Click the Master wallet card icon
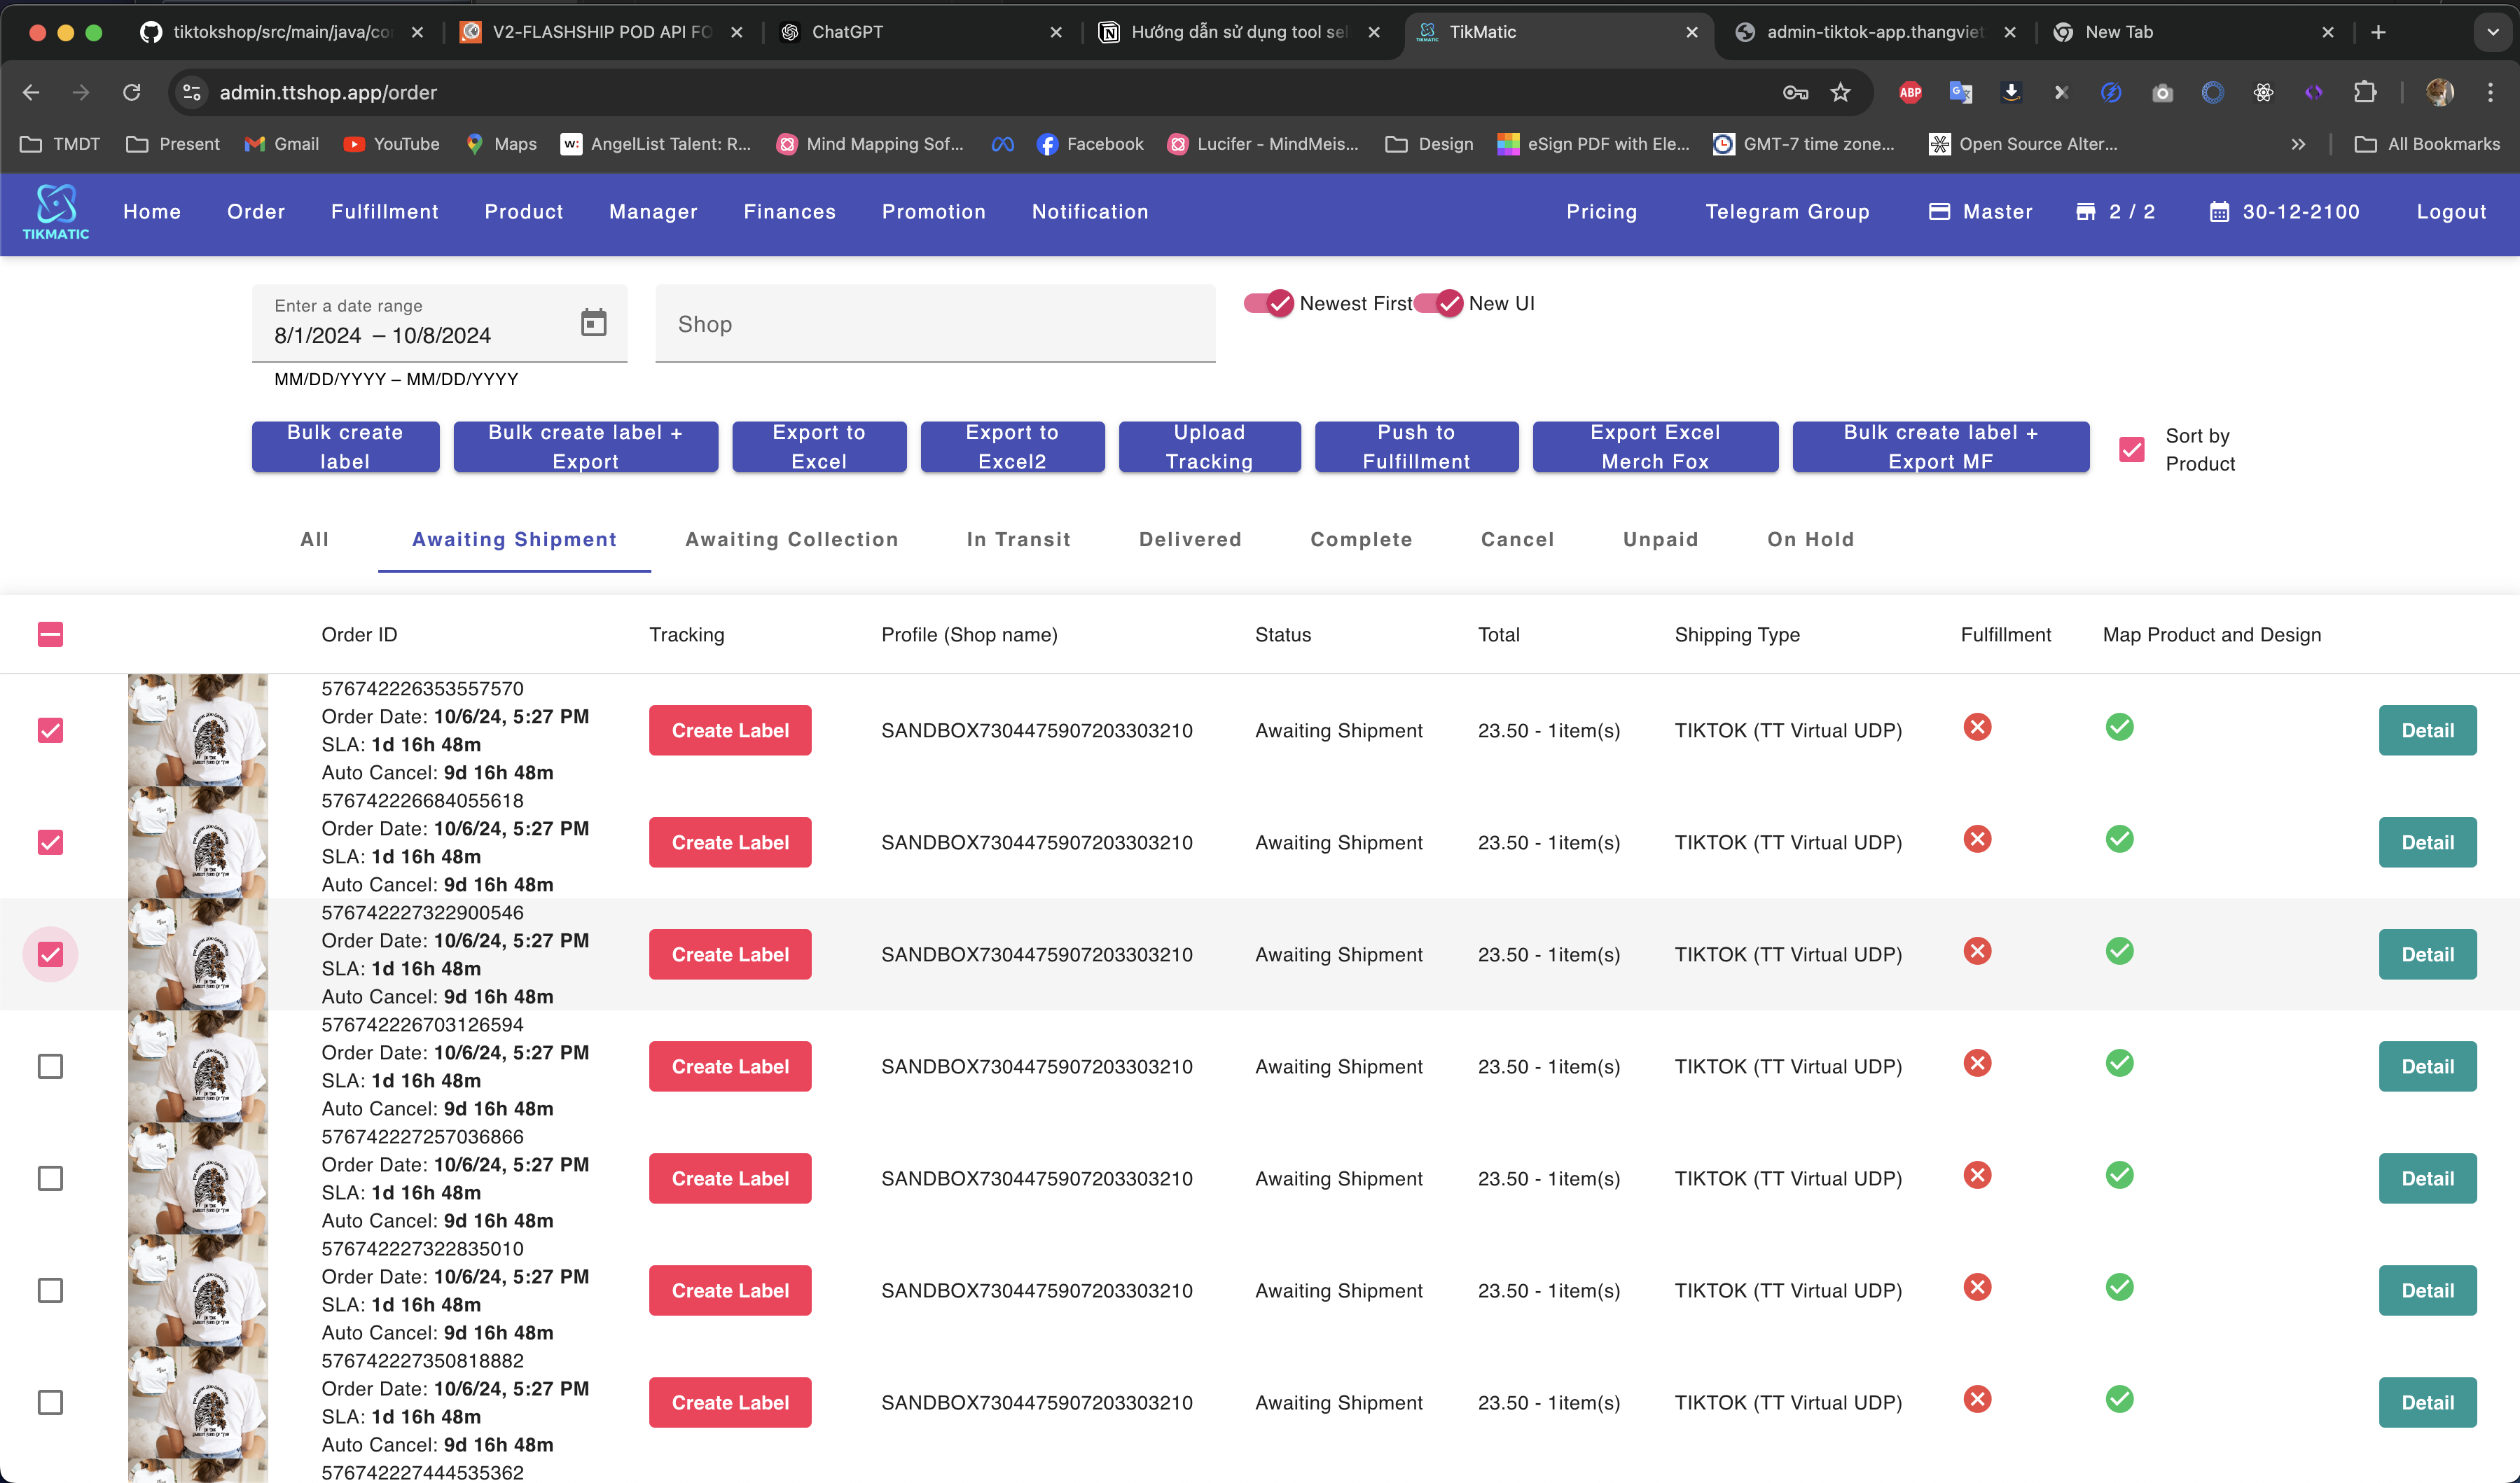Image resolution: width=2520 pixels, height=1483 pixels. pos(1939,211)
